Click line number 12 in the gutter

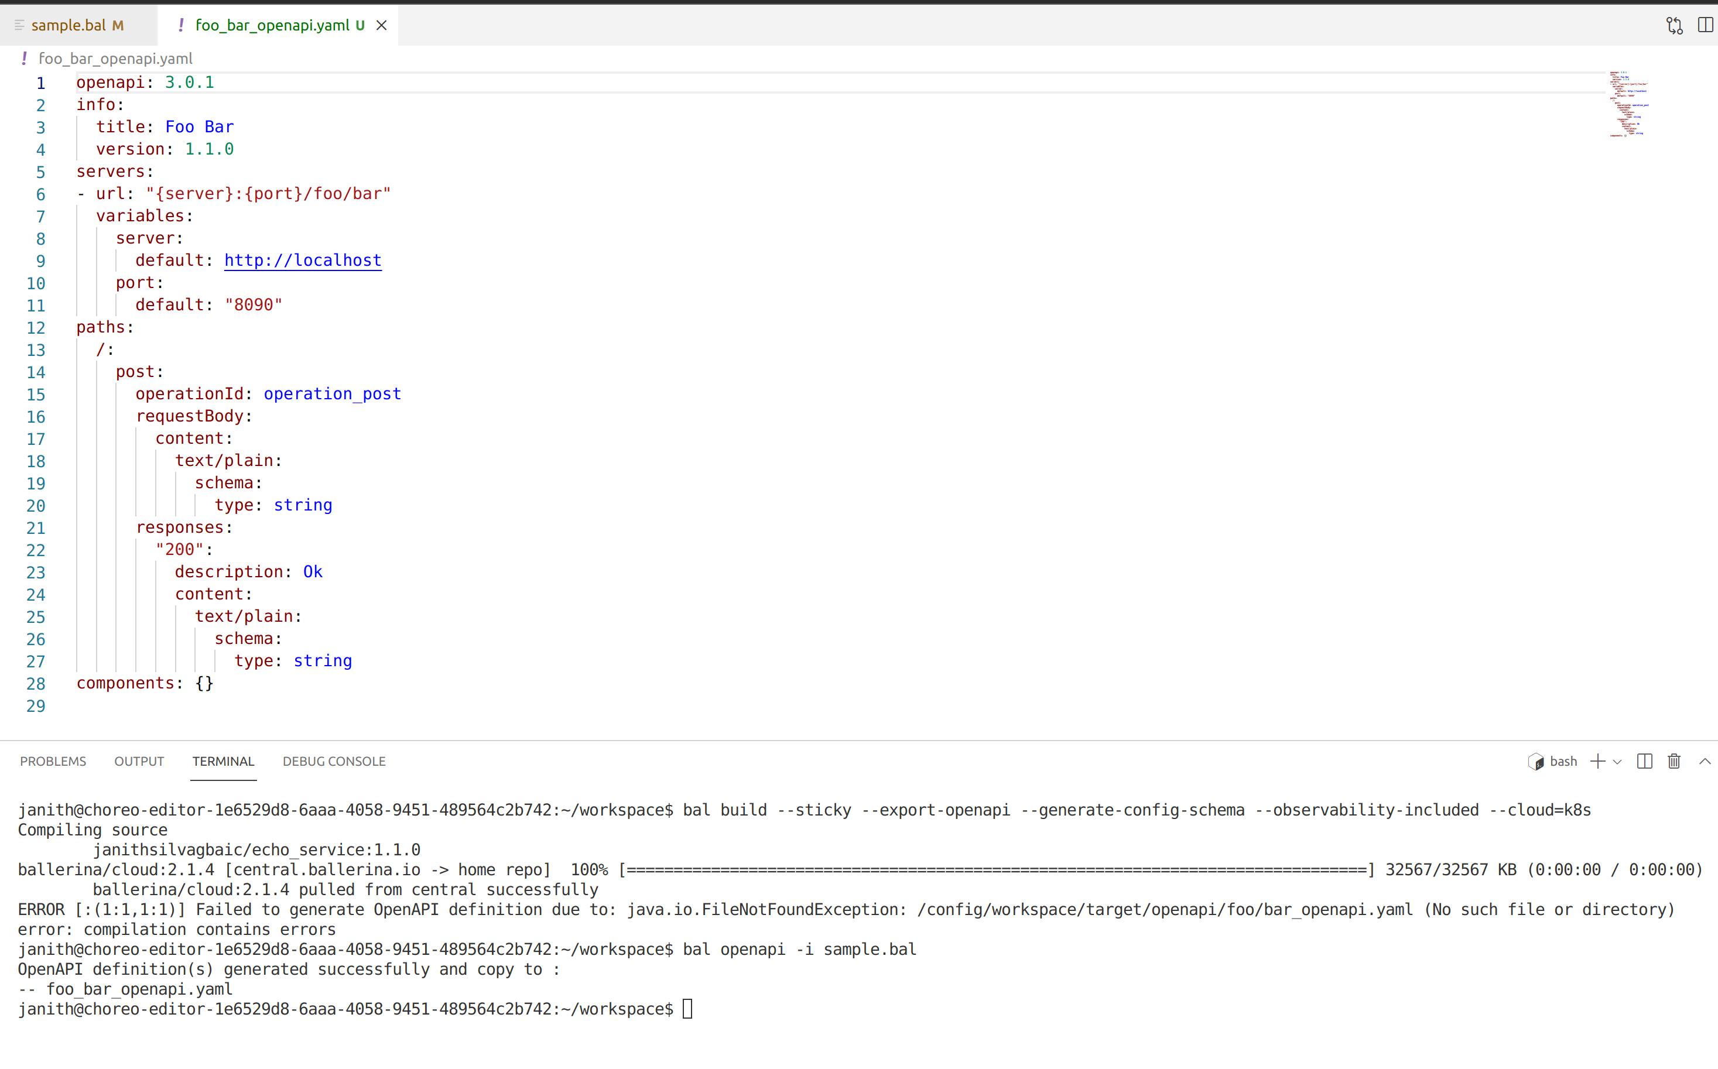point(36,328)
